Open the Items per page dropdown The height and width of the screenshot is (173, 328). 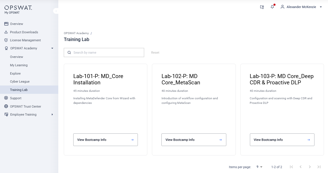[x=259, y=167]
